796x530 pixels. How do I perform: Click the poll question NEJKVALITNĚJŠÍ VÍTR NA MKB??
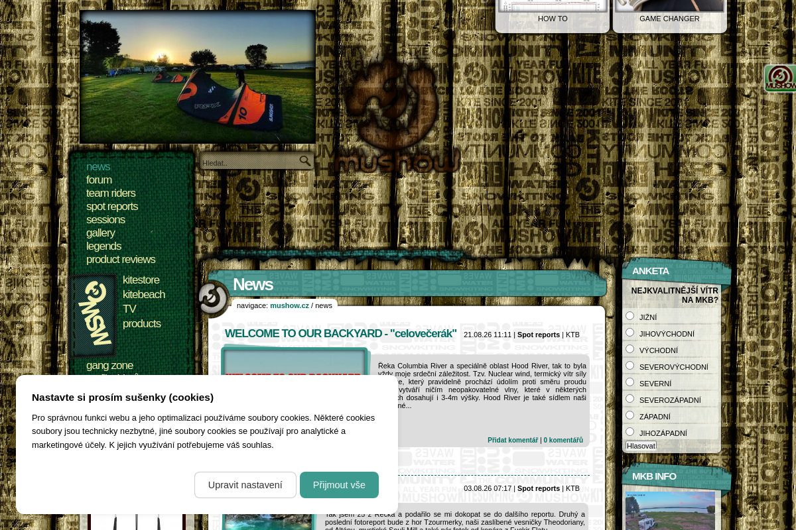(675, 295)
